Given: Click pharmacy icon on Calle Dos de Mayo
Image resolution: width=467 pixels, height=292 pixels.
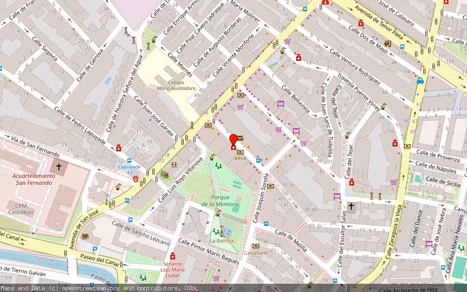Looking at the screenshot, I should point(361,23).
